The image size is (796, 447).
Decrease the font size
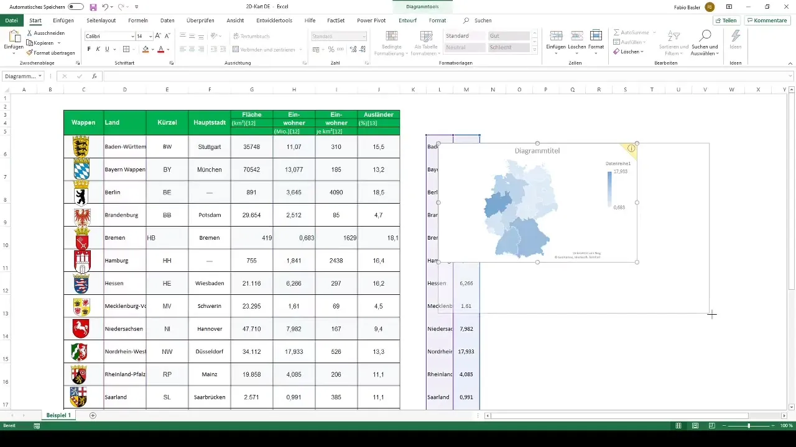[x=168, y=36]
